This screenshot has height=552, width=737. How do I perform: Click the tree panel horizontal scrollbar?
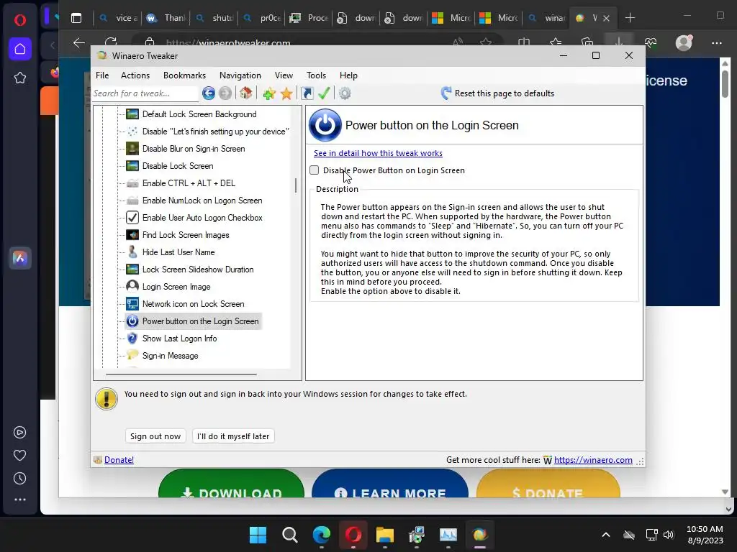181,374
